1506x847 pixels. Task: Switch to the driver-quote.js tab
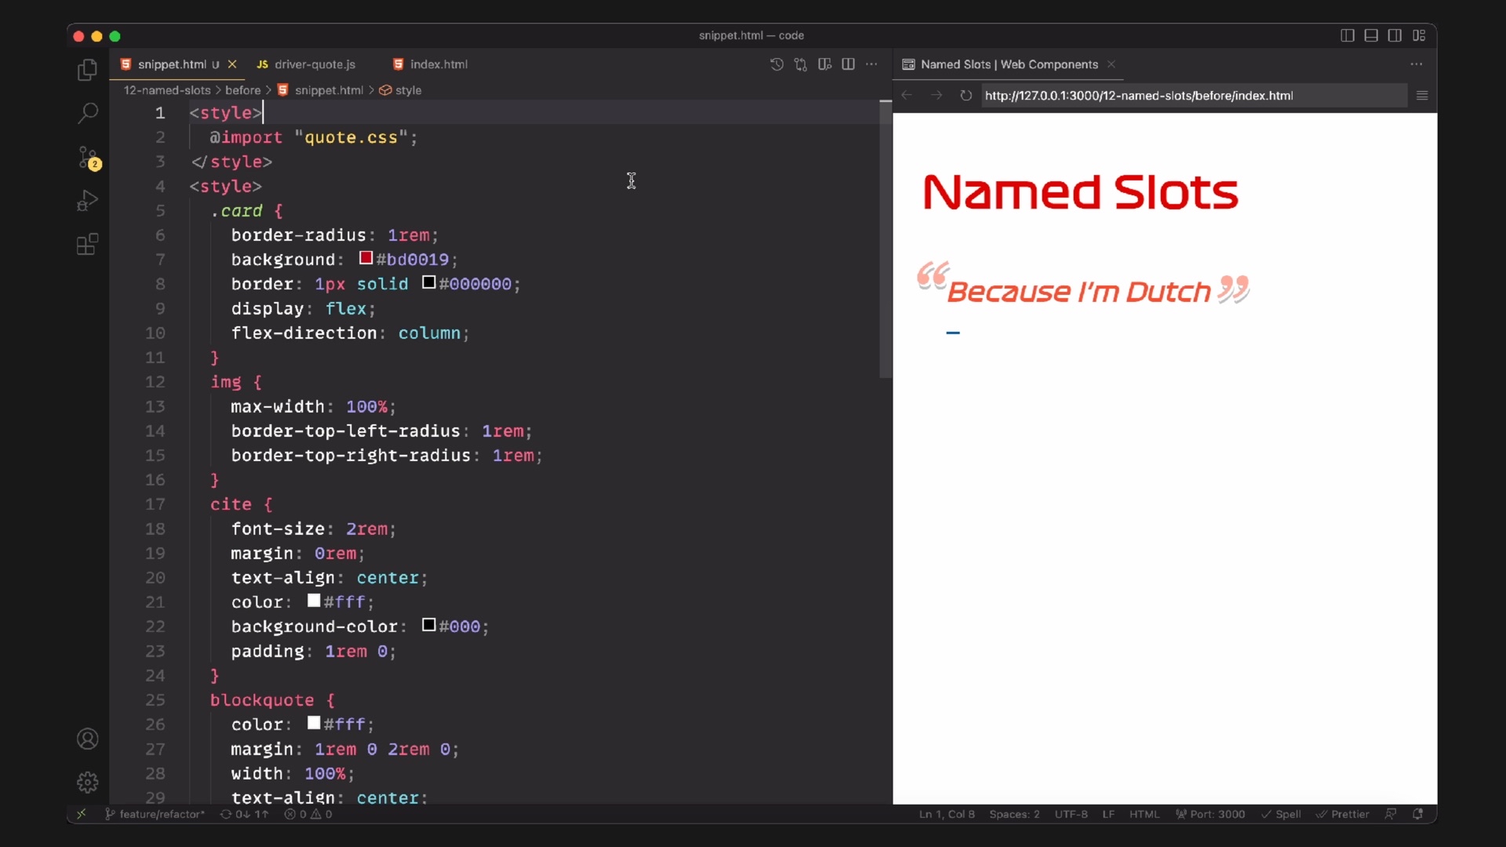pos(314,64)
